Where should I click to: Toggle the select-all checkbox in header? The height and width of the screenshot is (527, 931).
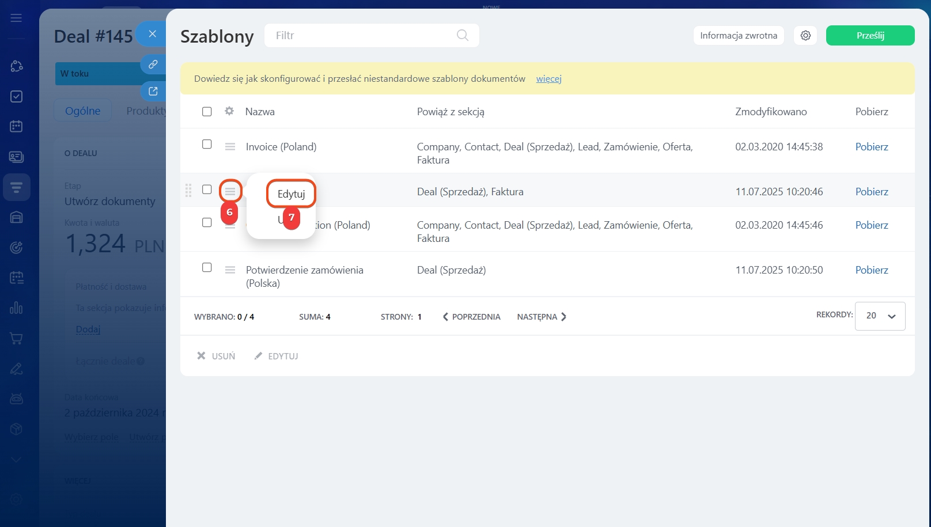tap(207, 112)
